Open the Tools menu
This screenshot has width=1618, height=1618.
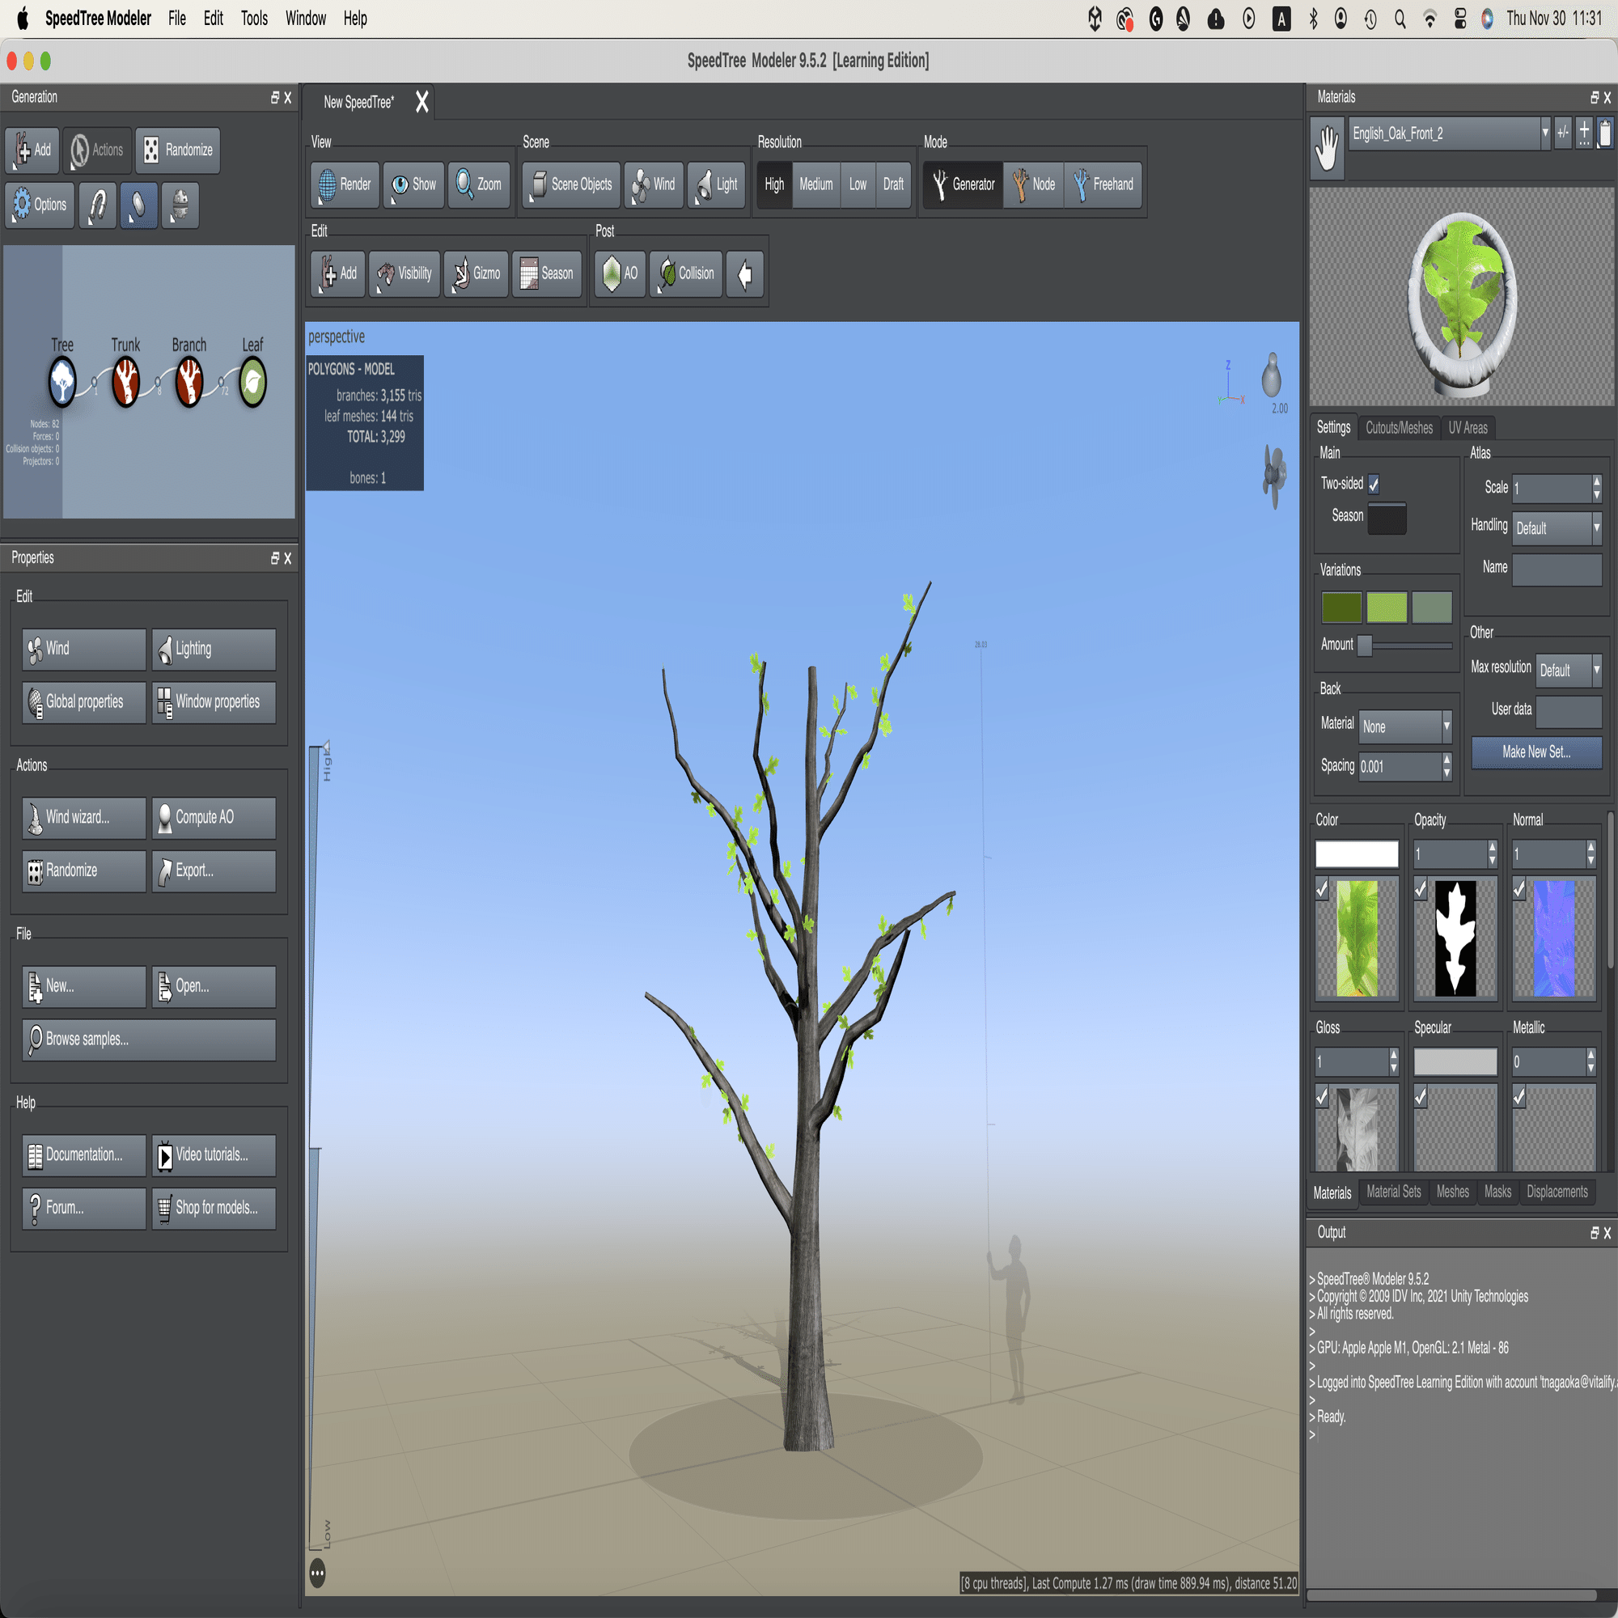(254, 19)
